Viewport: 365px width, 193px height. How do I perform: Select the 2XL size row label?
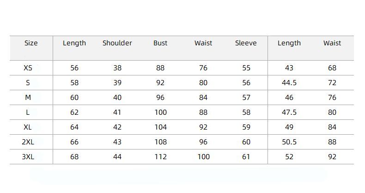[x=28, y=142]
